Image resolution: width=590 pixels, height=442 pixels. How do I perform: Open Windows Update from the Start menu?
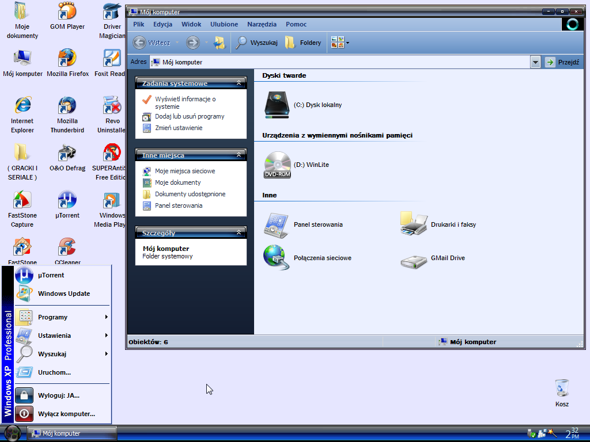62,294
